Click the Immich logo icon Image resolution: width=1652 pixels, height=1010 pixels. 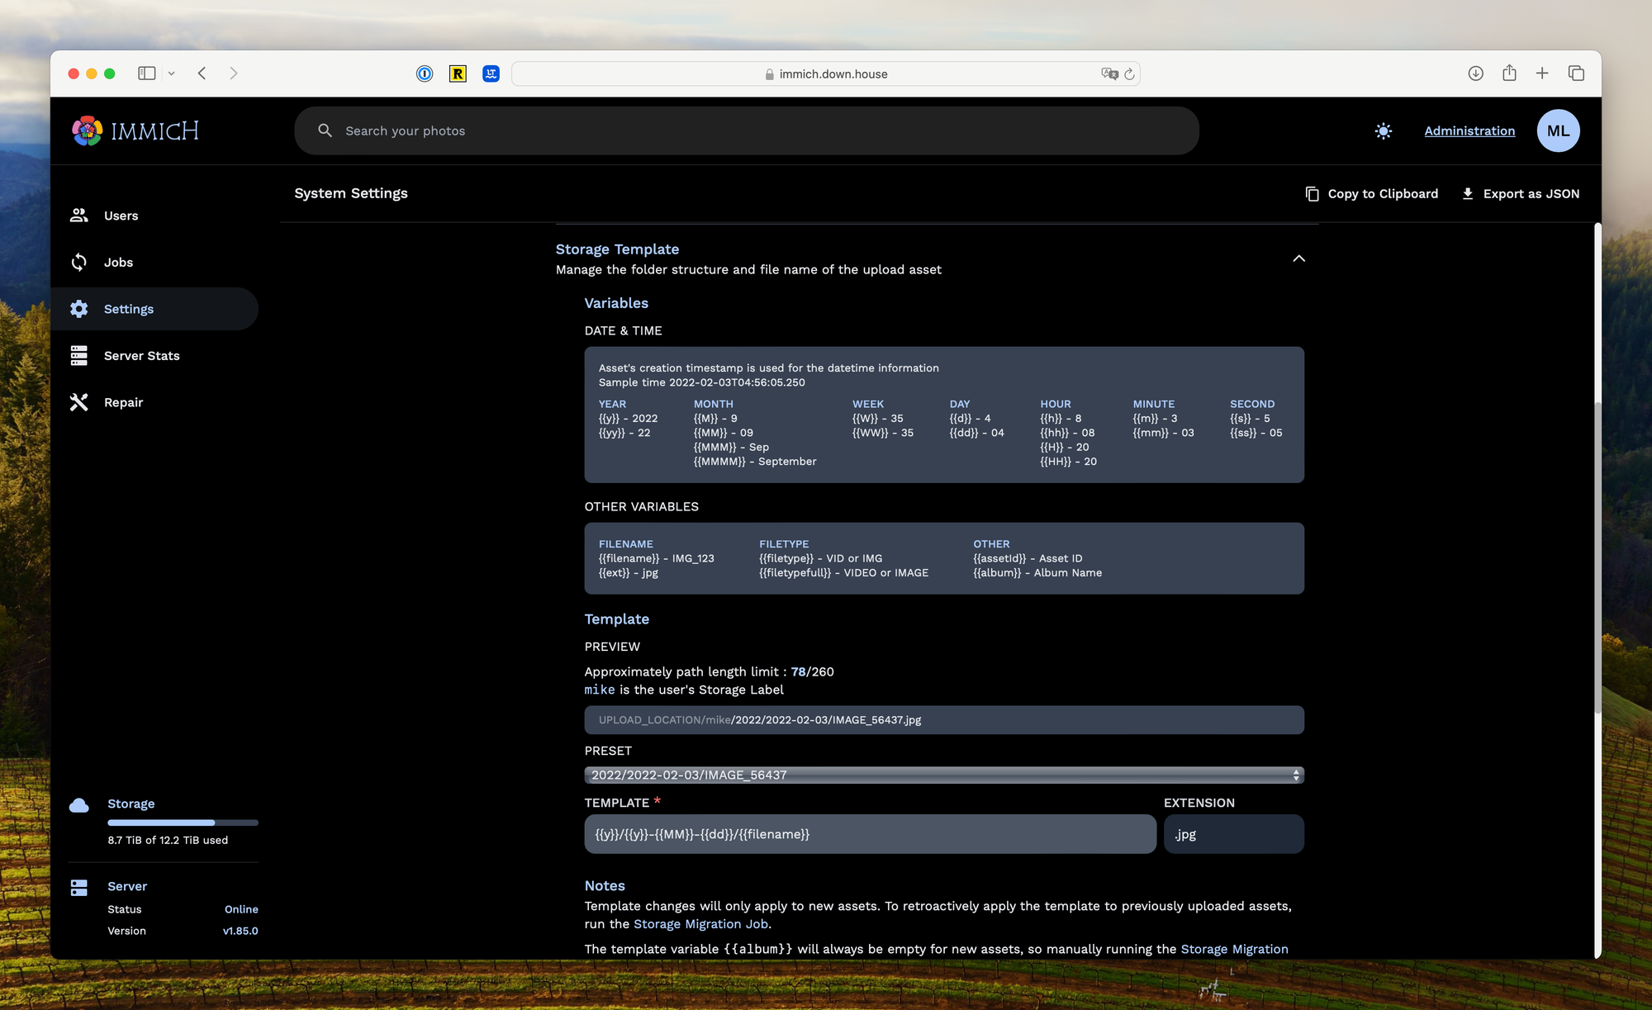point(88,130)
